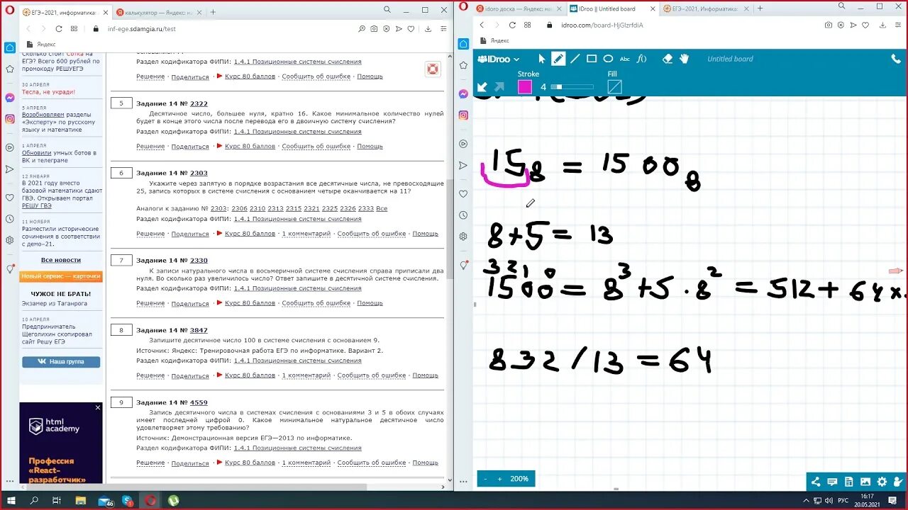Reload the IDroo page in the right window
This screenshot has height=510, width=908.
coord(511,25)
